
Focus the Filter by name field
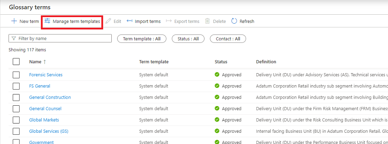coord(60,39)
